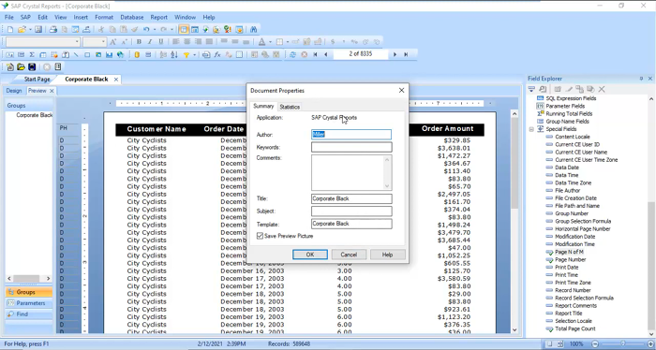Open the Select Expert dropdown arrow
Image resolution: width=656 pixels, height=350 pixels.
tap(195, 54)
